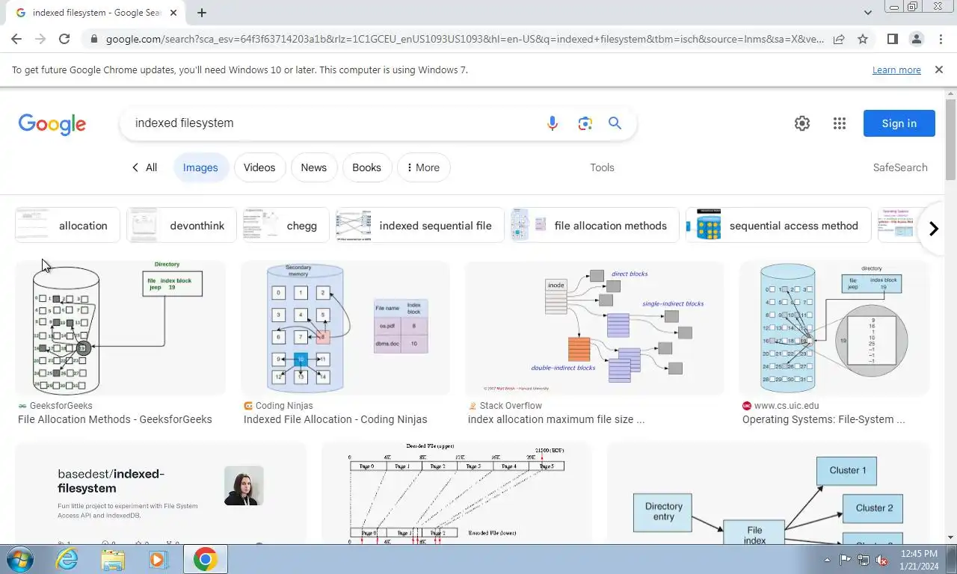Start a voice search with the microphone
957x574 pixels.
(553, 123)
